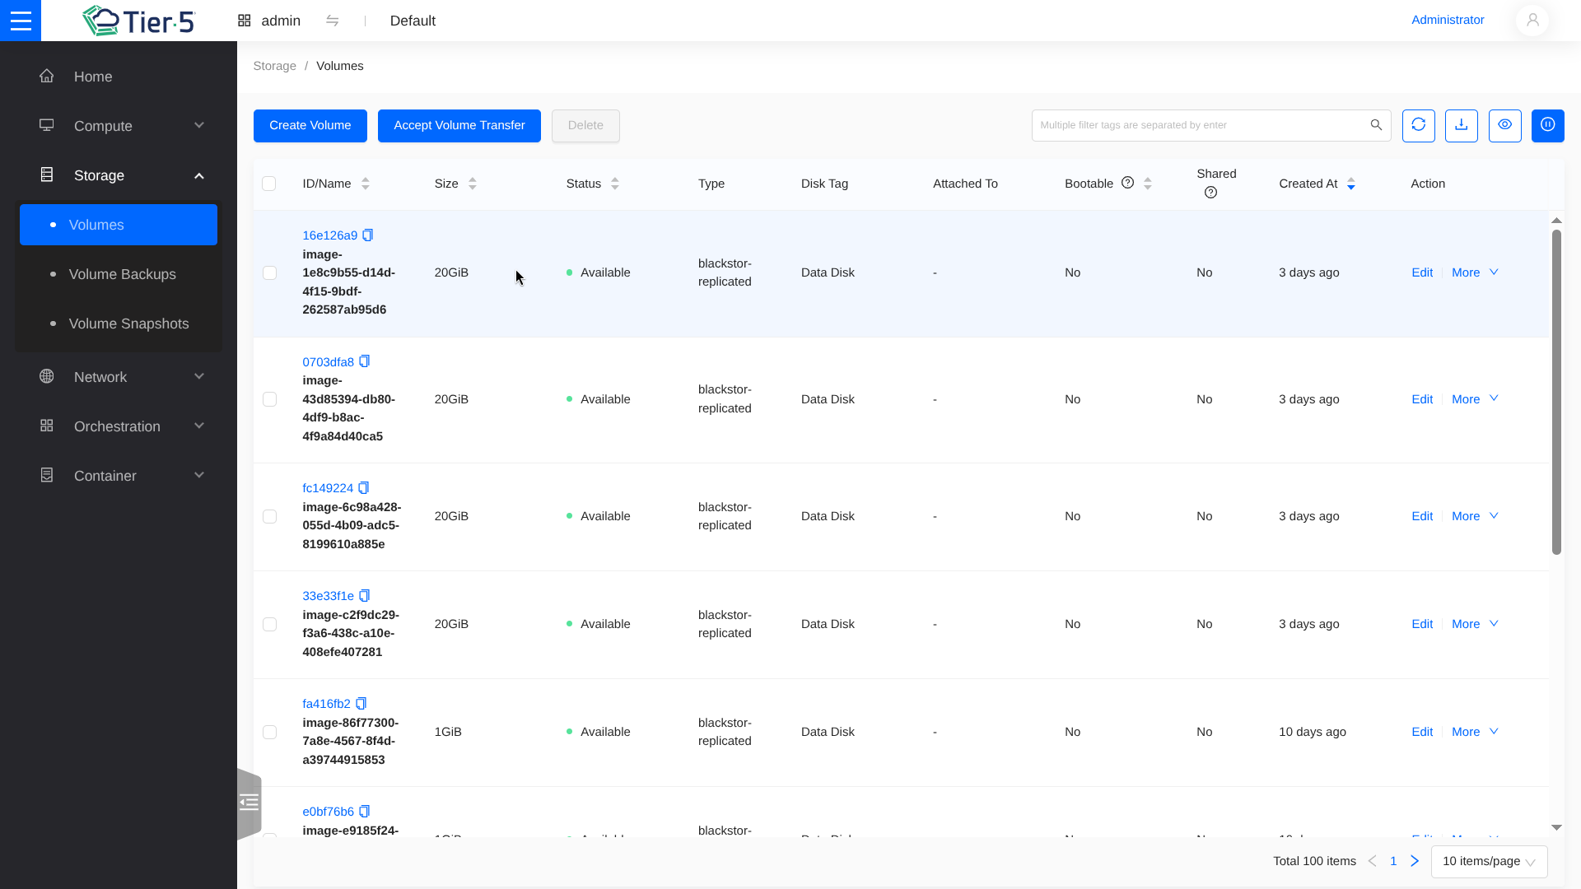Click the Create Volume button
This screenshot has height=889, width=1581.
[x=310, y=125]
